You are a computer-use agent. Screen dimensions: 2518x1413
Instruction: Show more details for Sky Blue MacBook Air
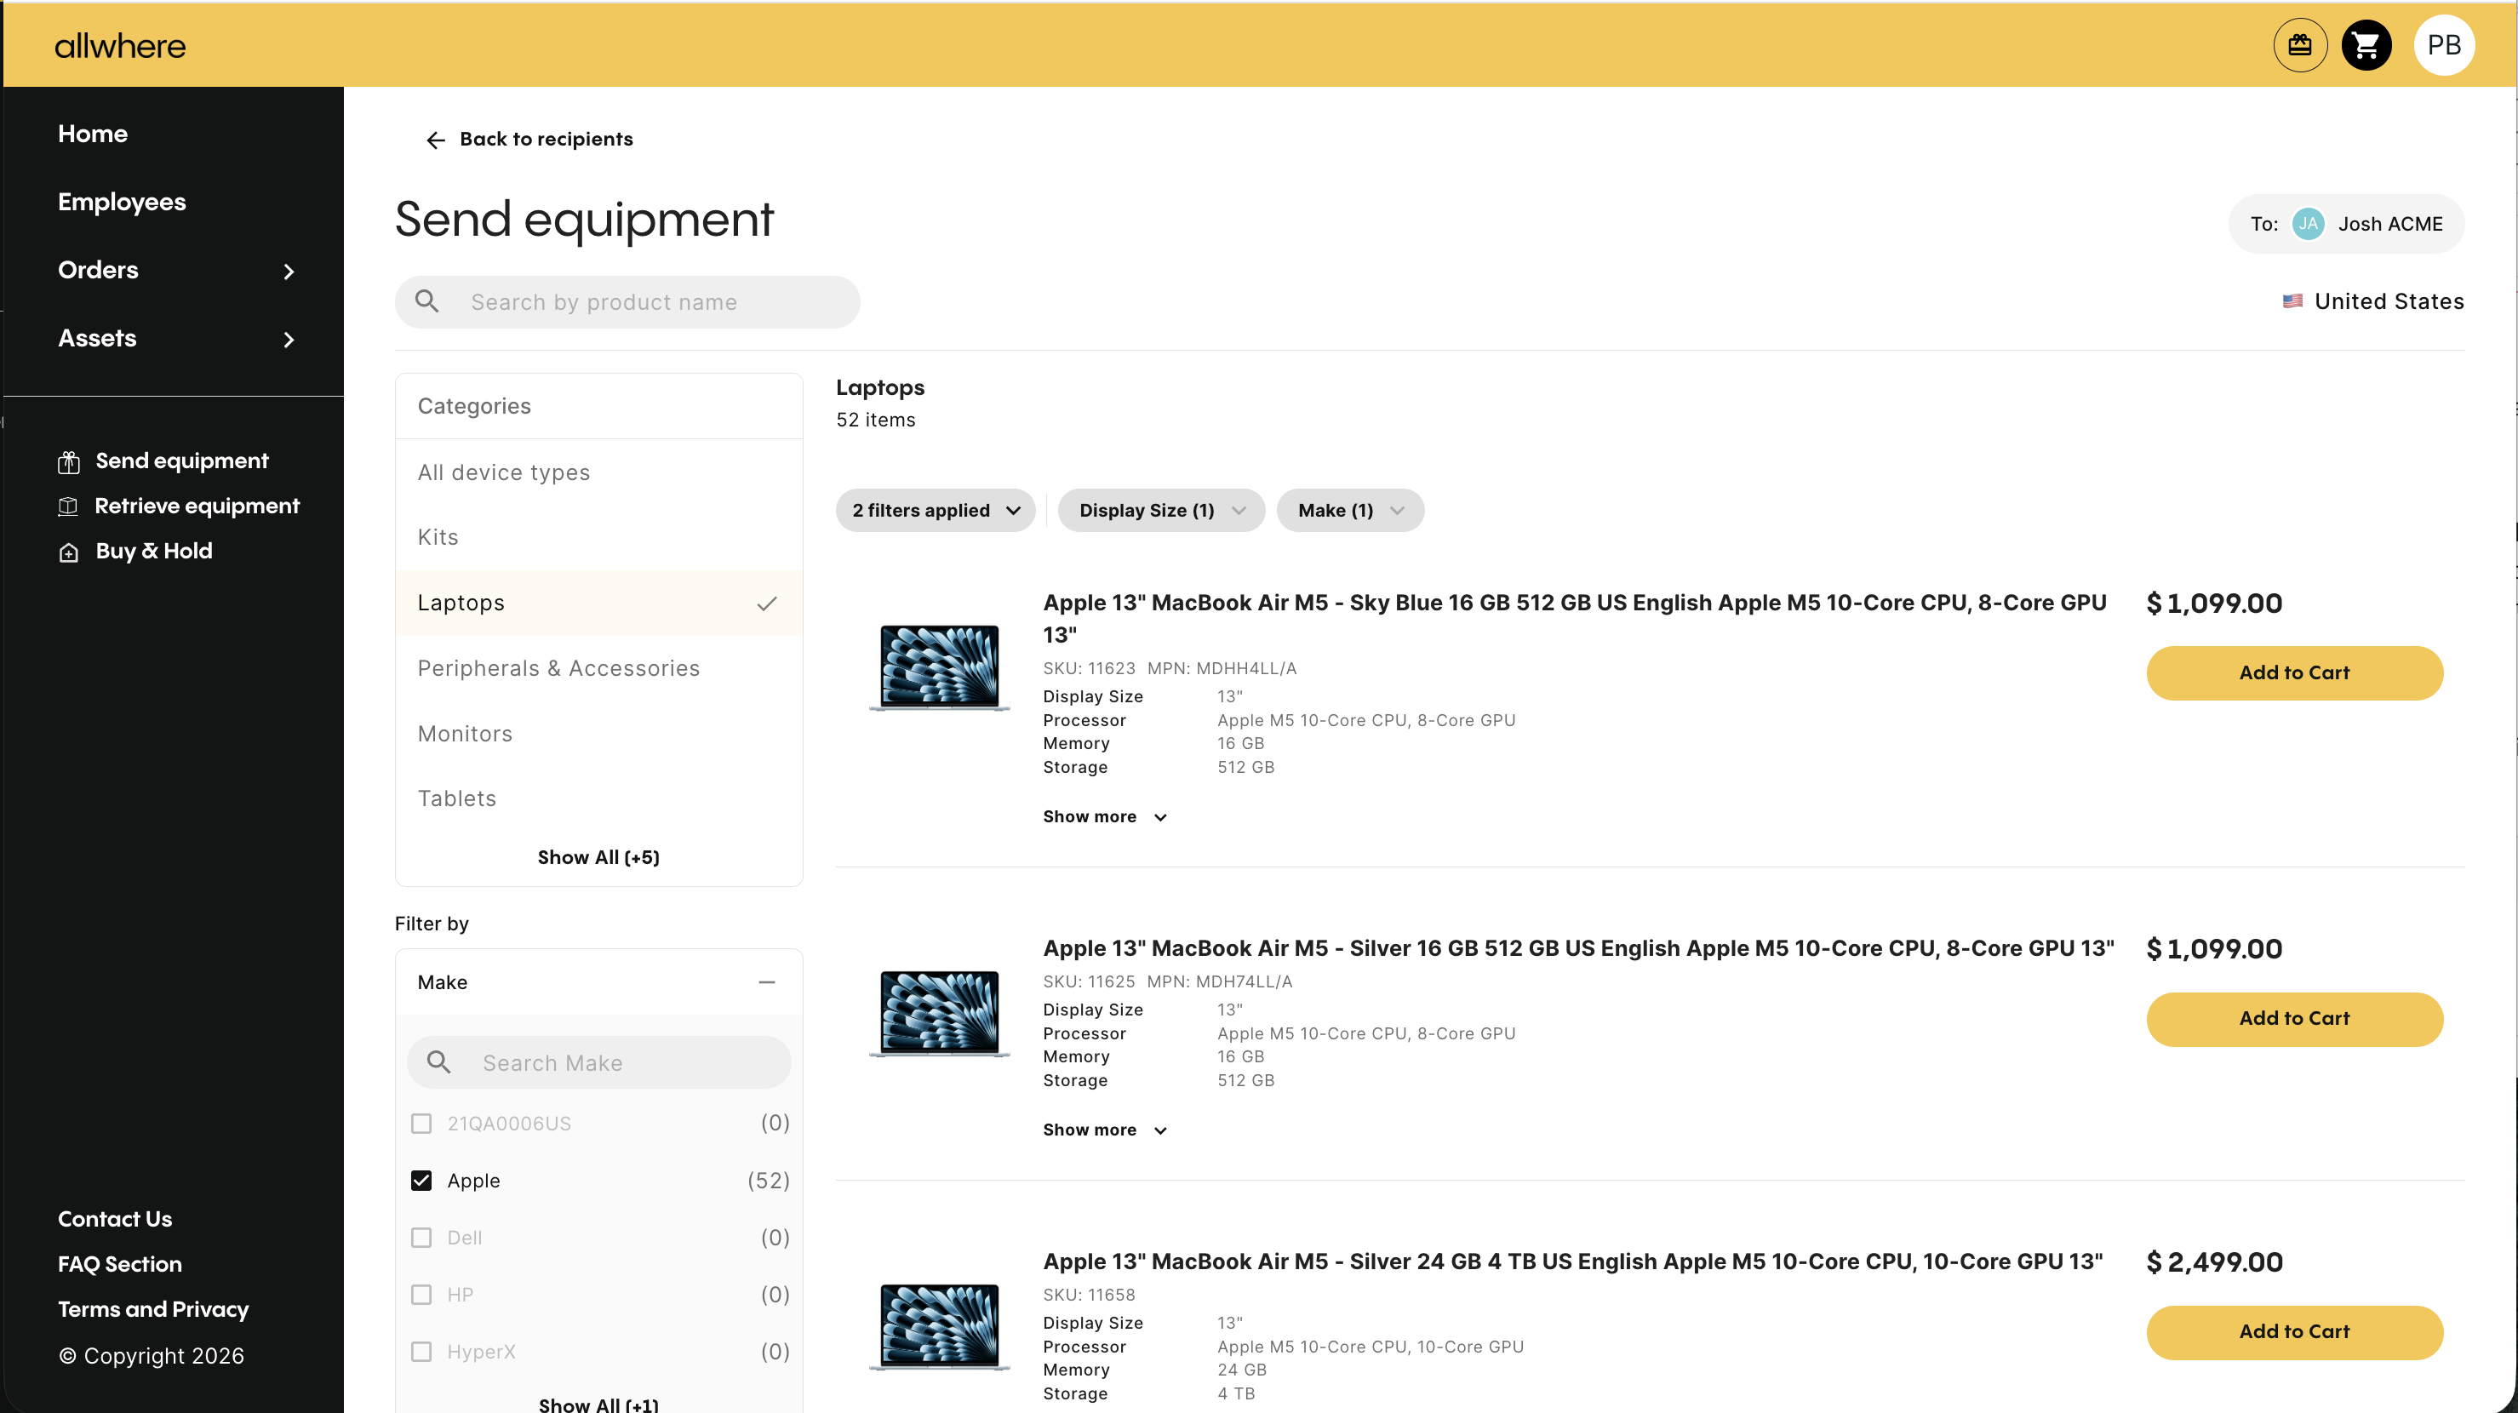(1105, 816)
